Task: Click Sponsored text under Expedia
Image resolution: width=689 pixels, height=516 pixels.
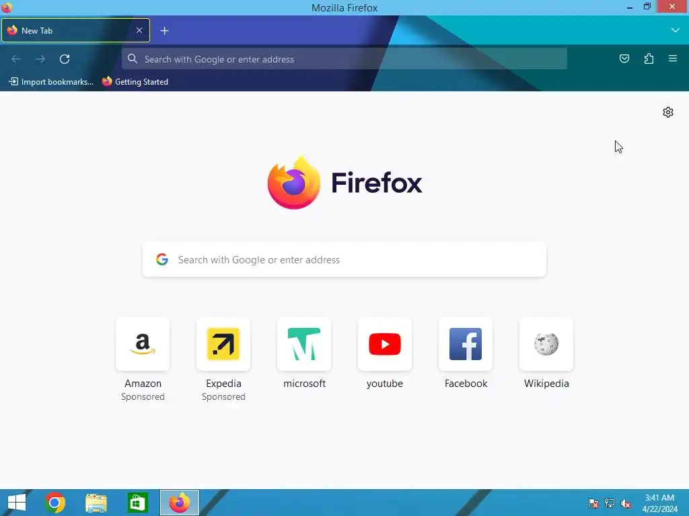Action: [x=223, y=396]
